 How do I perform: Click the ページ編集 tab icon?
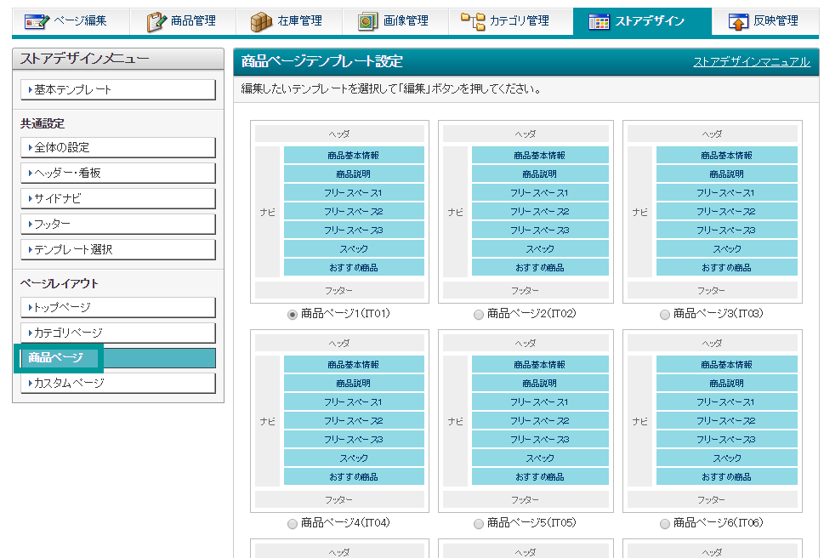point(37,21)
